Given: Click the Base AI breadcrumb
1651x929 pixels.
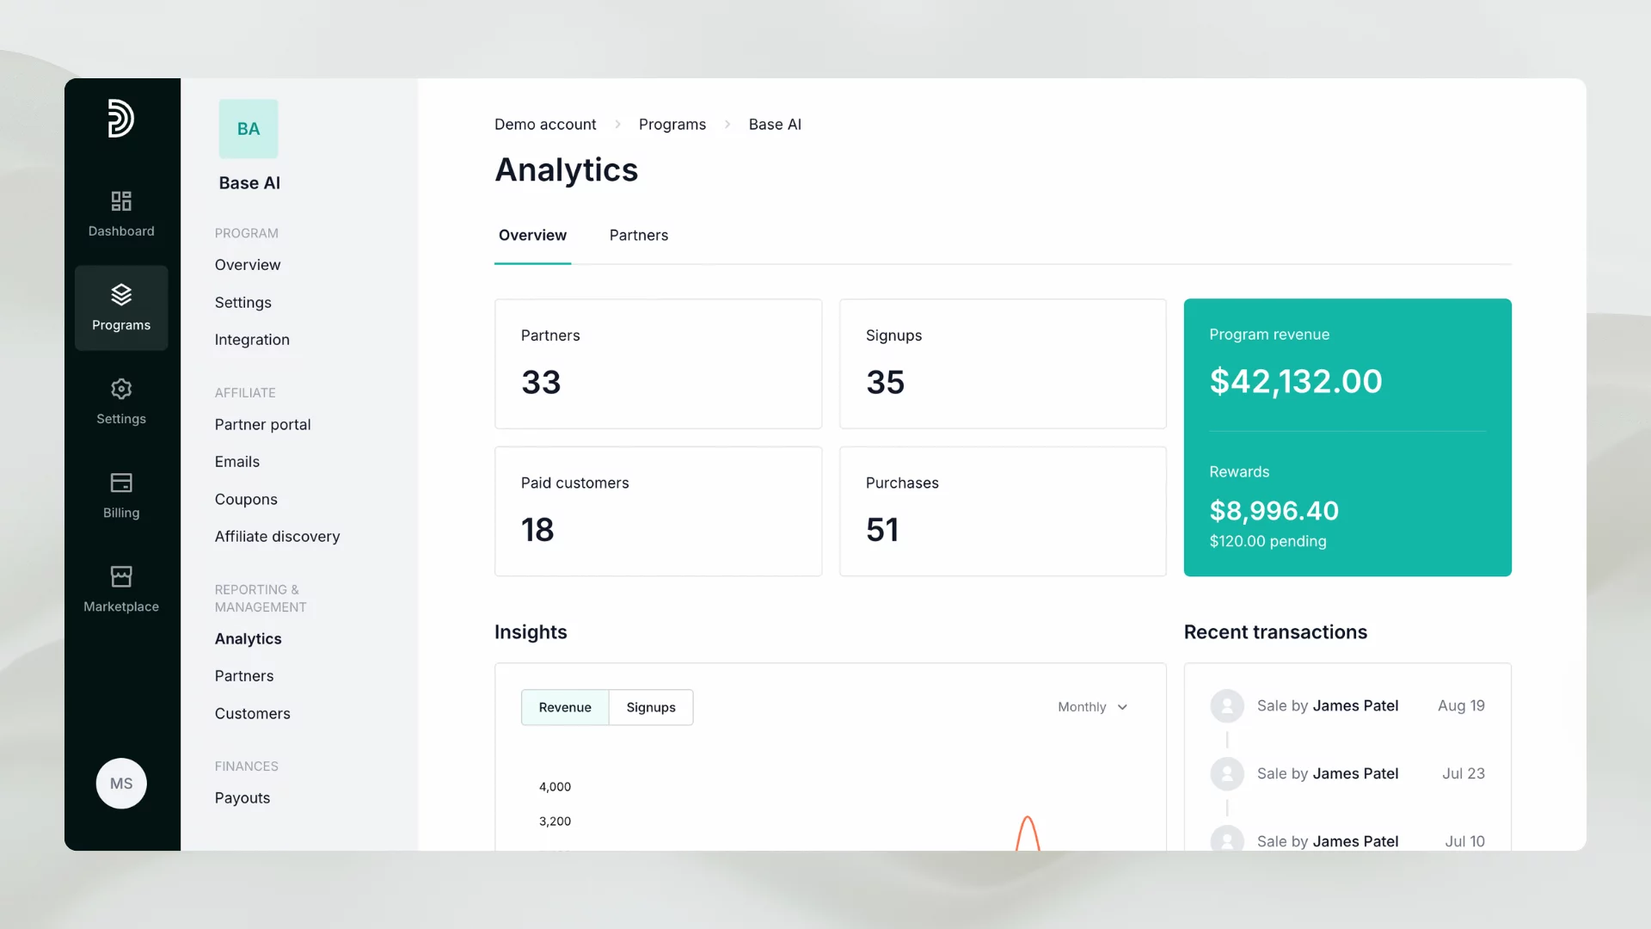Looking at the screenshot, I should pos(775,125).
